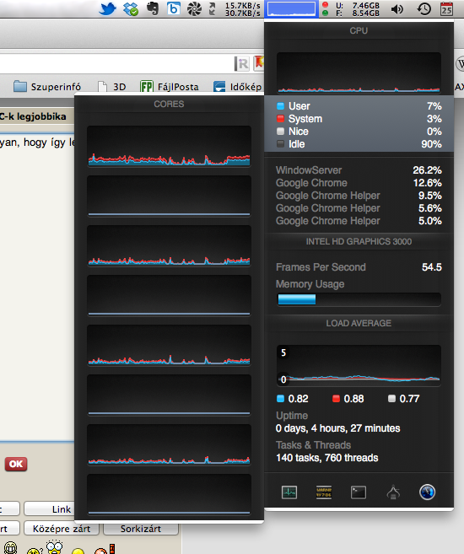464x554 pixels.
Task: Open the Időkép bookmark
Action: (237, 87)
